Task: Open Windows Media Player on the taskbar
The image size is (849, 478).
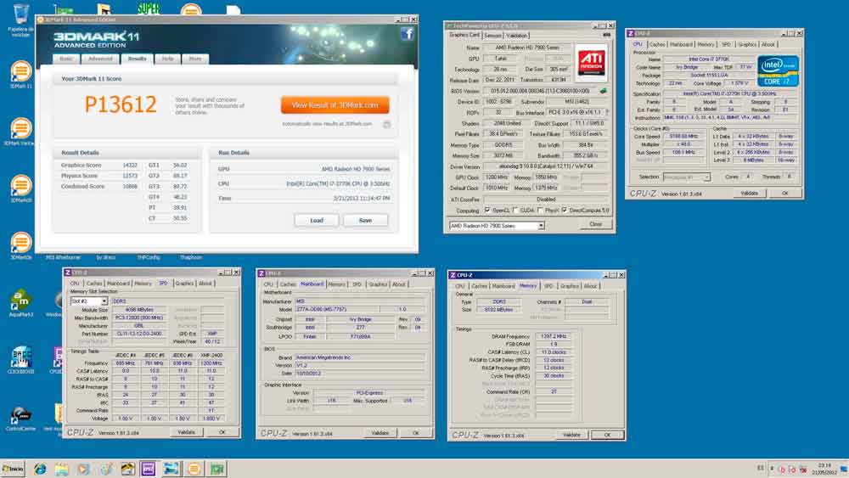Action: [83, 469]
